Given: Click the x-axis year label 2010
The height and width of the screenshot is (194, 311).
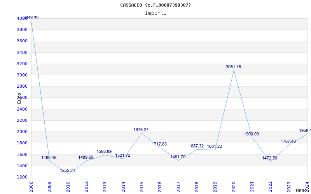Looking at the screenshot, I should click(x=68, y=187).
